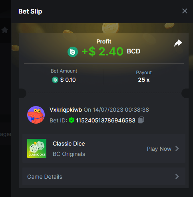Image resolution: width=193 pixels, height=197 pixels.
Task: Click the $ 0.10 bet amount value
Action: tap(68, 80)
